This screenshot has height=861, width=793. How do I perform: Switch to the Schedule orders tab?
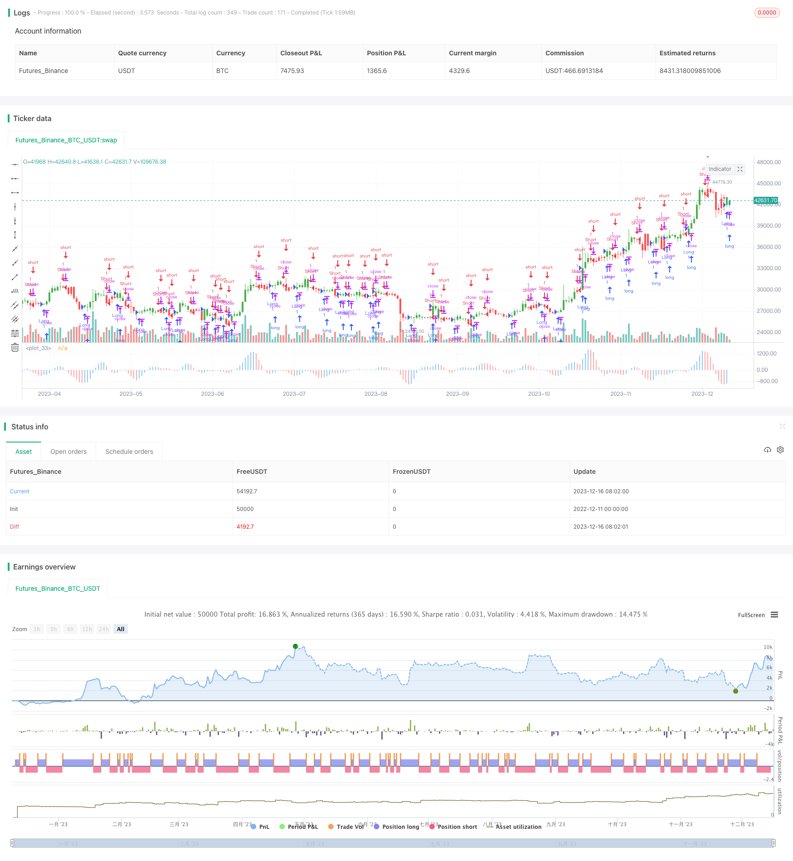pos(129,452)
